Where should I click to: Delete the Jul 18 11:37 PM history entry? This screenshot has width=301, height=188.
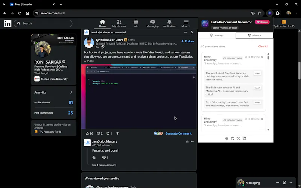(x=262, y=57)
